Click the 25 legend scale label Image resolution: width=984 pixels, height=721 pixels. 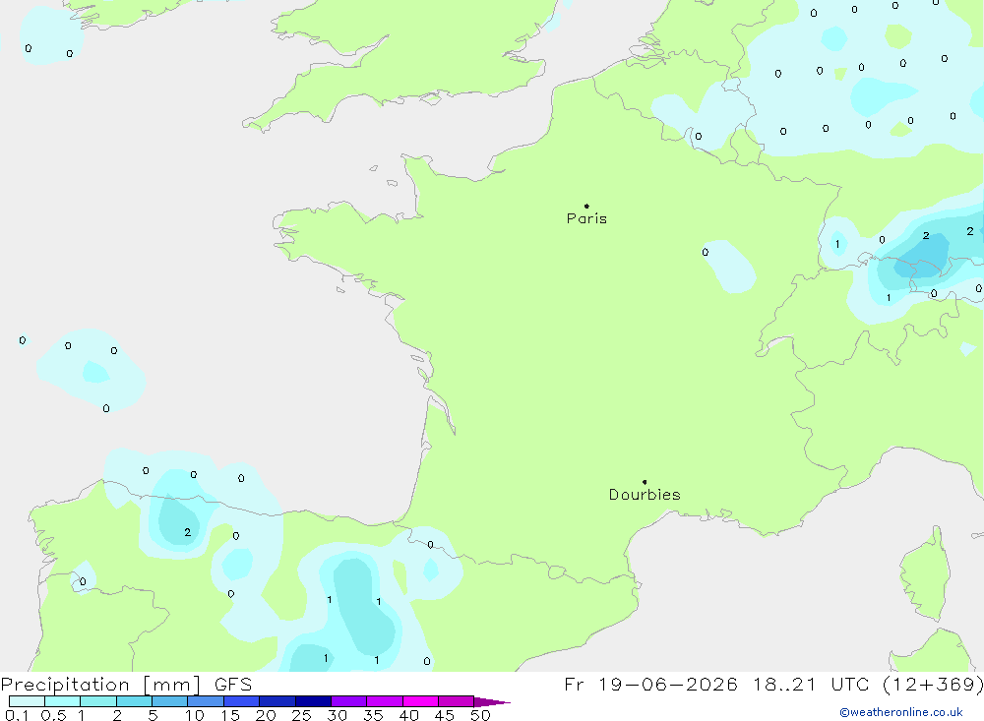301,715
